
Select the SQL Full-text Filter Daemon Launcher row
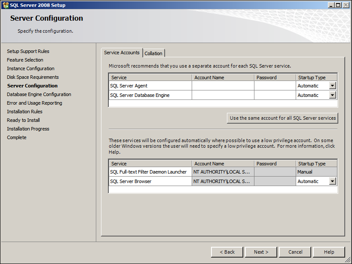click(223, 172)
